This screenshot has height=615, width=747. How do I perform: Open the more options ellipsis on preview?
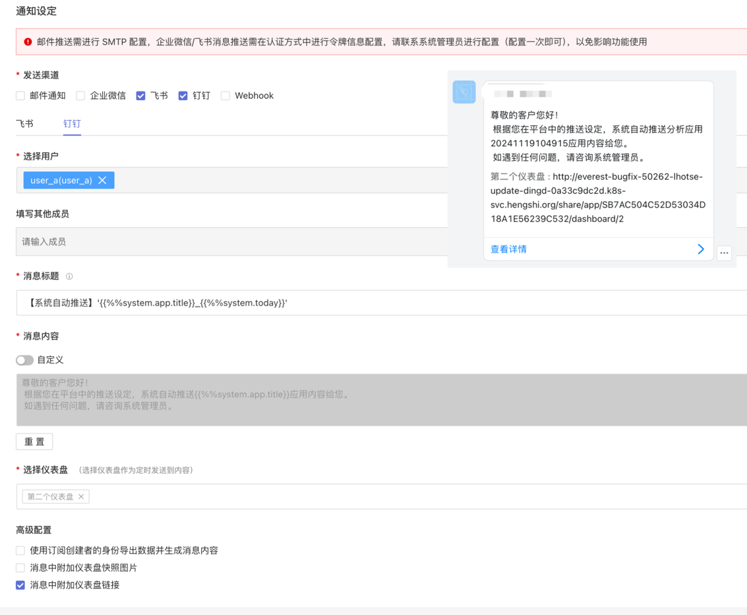(724, 253)
